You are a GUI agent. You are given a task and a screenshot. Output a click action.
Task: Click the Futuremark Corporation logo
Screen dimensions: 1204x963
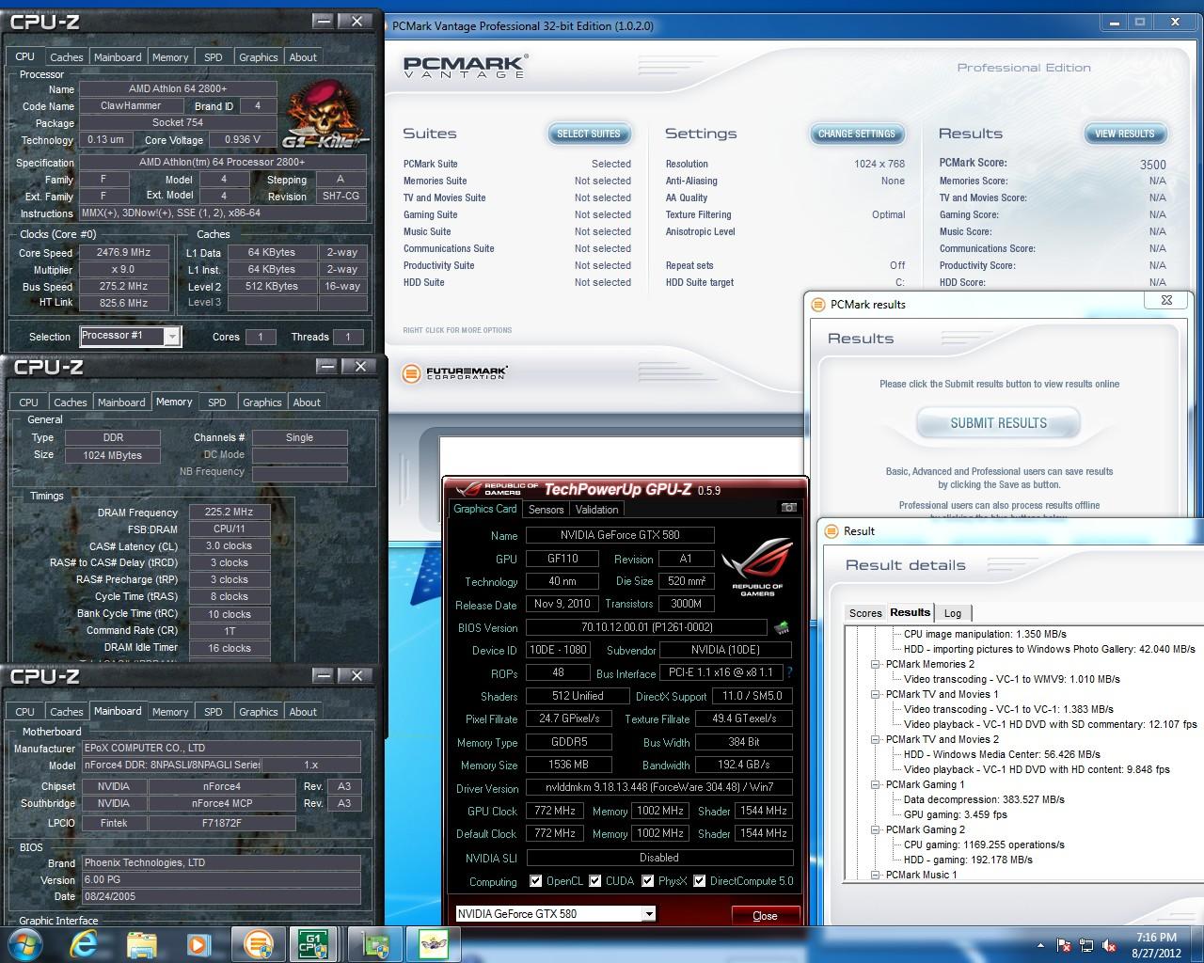(454, 373)
